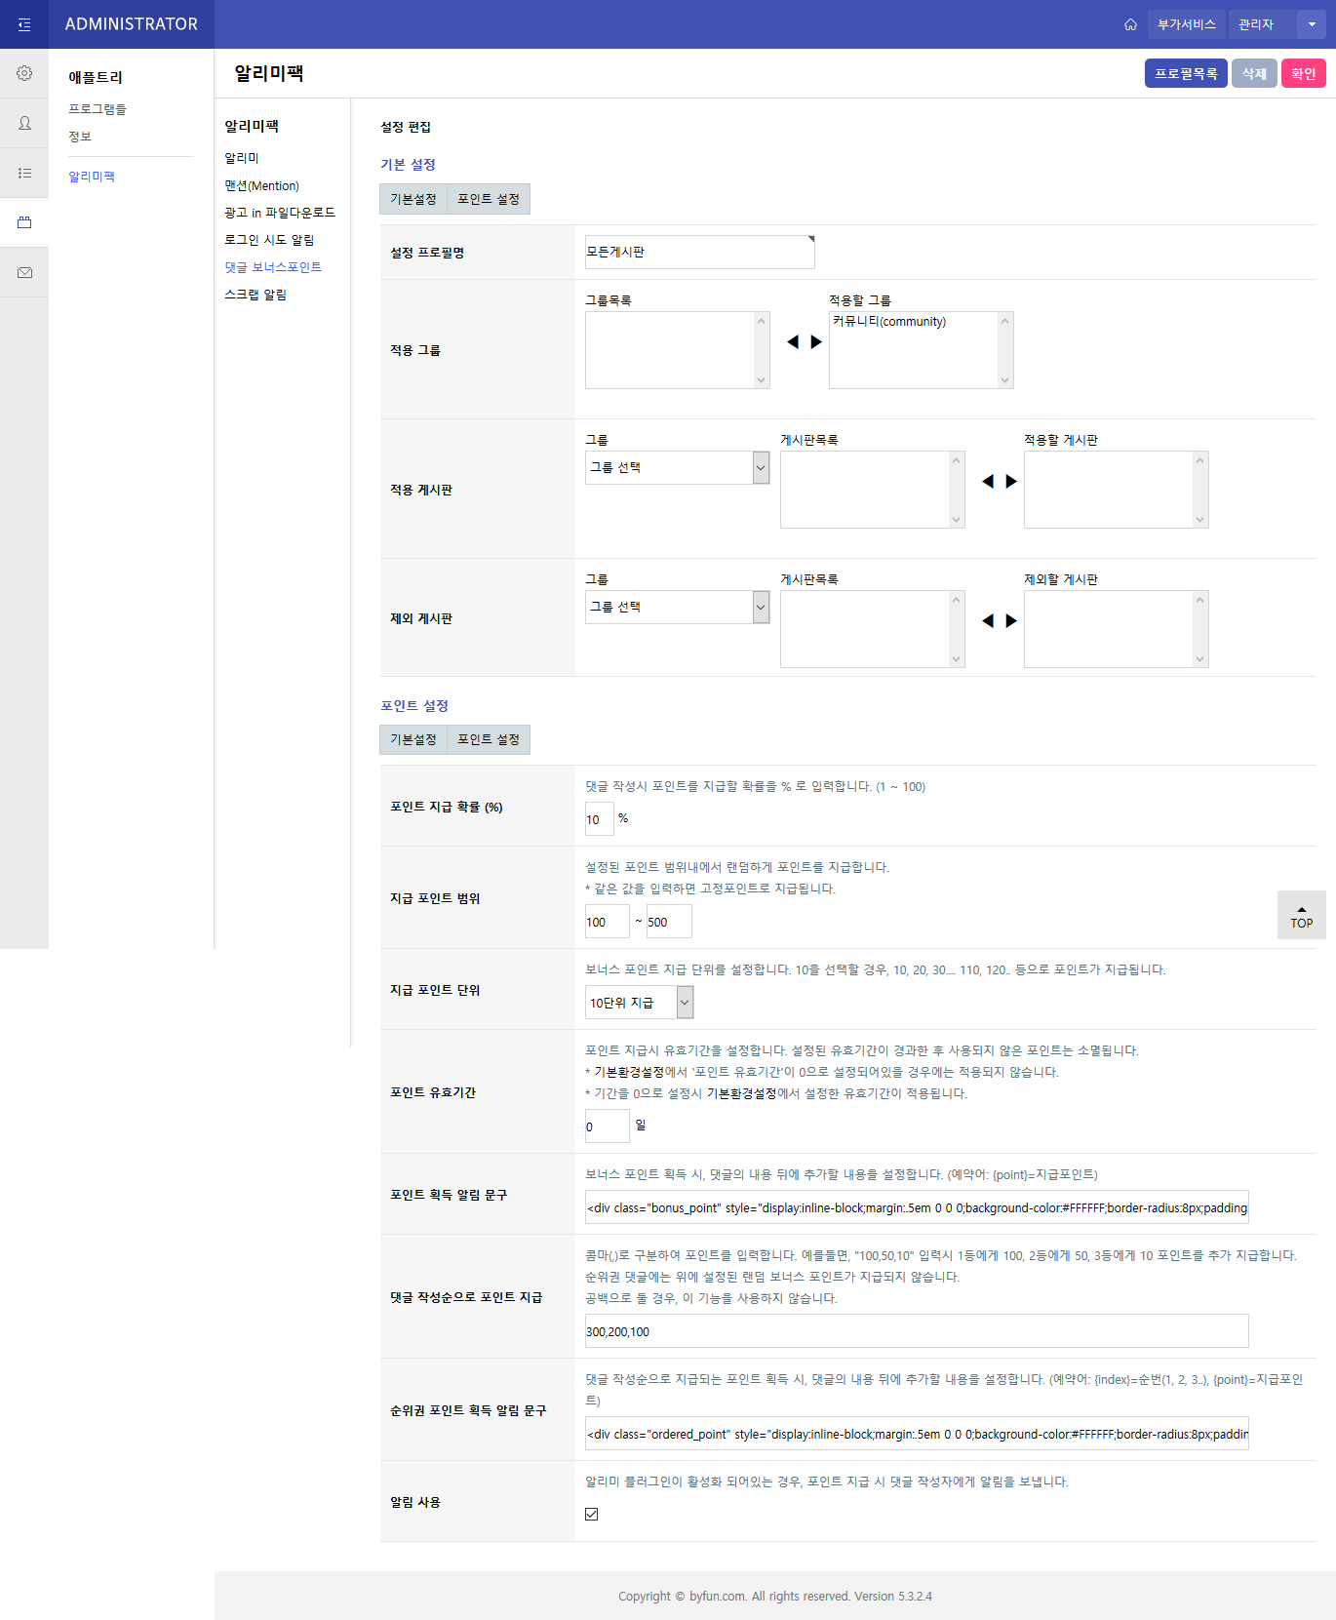Open the 로그인 시도 알림 menu item
1336x1620 pixels.
(269, 240)
